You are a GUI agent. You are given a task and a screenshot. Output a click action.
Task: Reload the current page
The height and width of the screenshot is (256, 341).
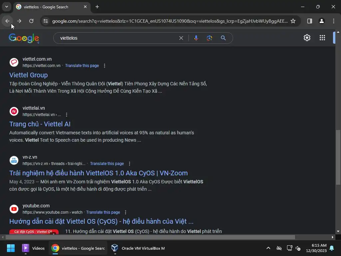tap(31, 21)
